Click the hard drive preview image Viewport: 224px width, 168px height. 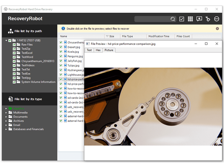click(153, 107)
